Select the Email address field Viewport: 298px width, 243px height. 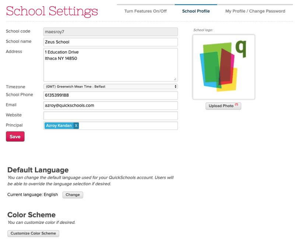pos(111,105)
